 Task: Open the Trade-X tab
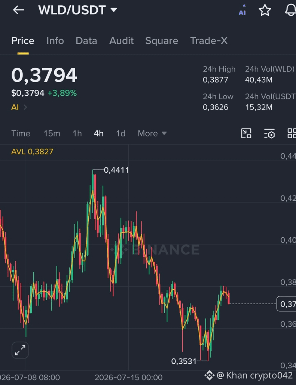(209, 41)
